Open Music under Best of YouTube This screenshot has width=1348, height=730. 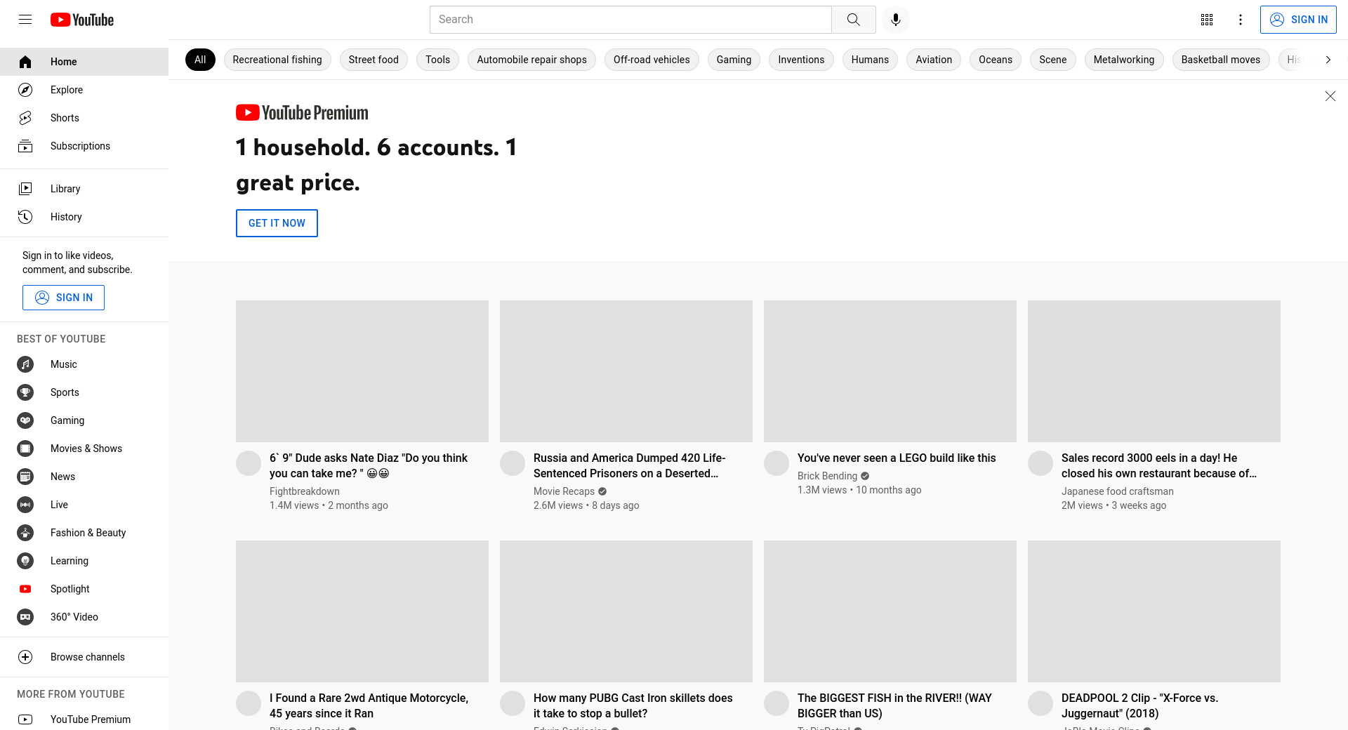point(84,364)
